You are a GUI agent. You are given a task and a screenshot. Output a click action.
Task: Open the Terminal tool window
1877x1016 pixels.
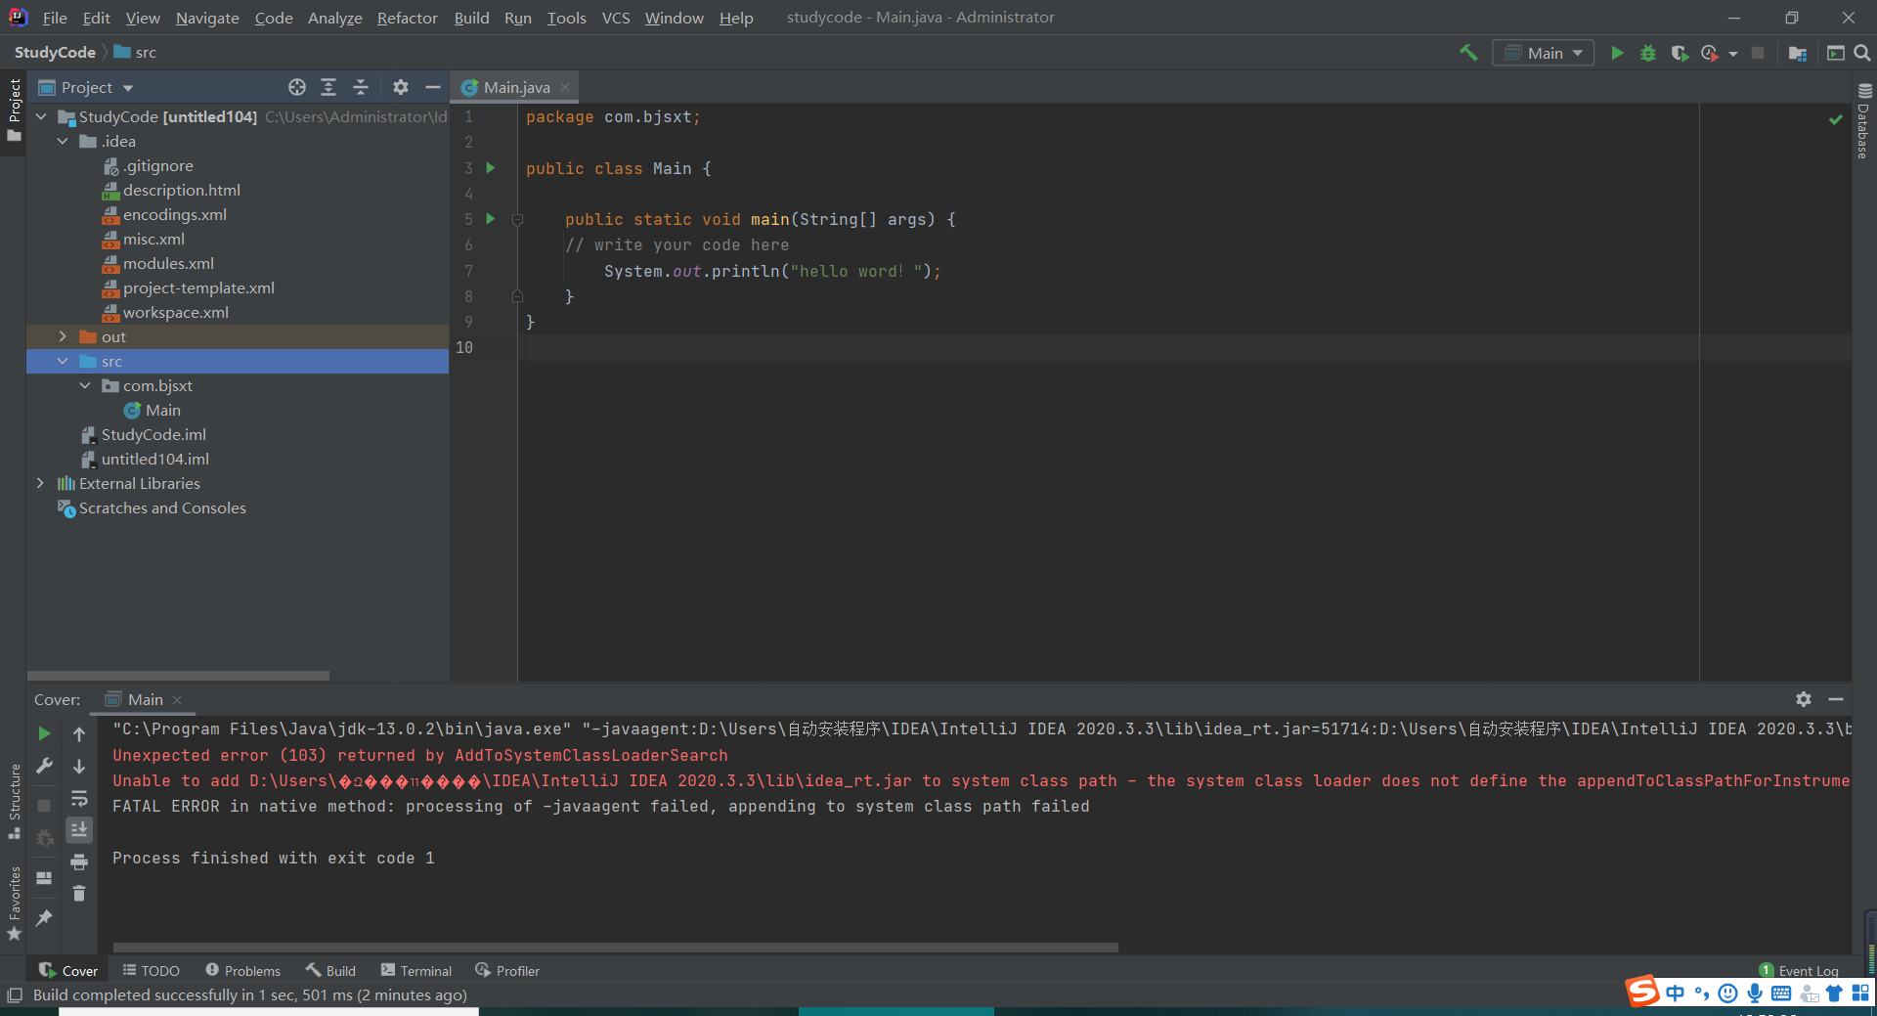(416, 970)
